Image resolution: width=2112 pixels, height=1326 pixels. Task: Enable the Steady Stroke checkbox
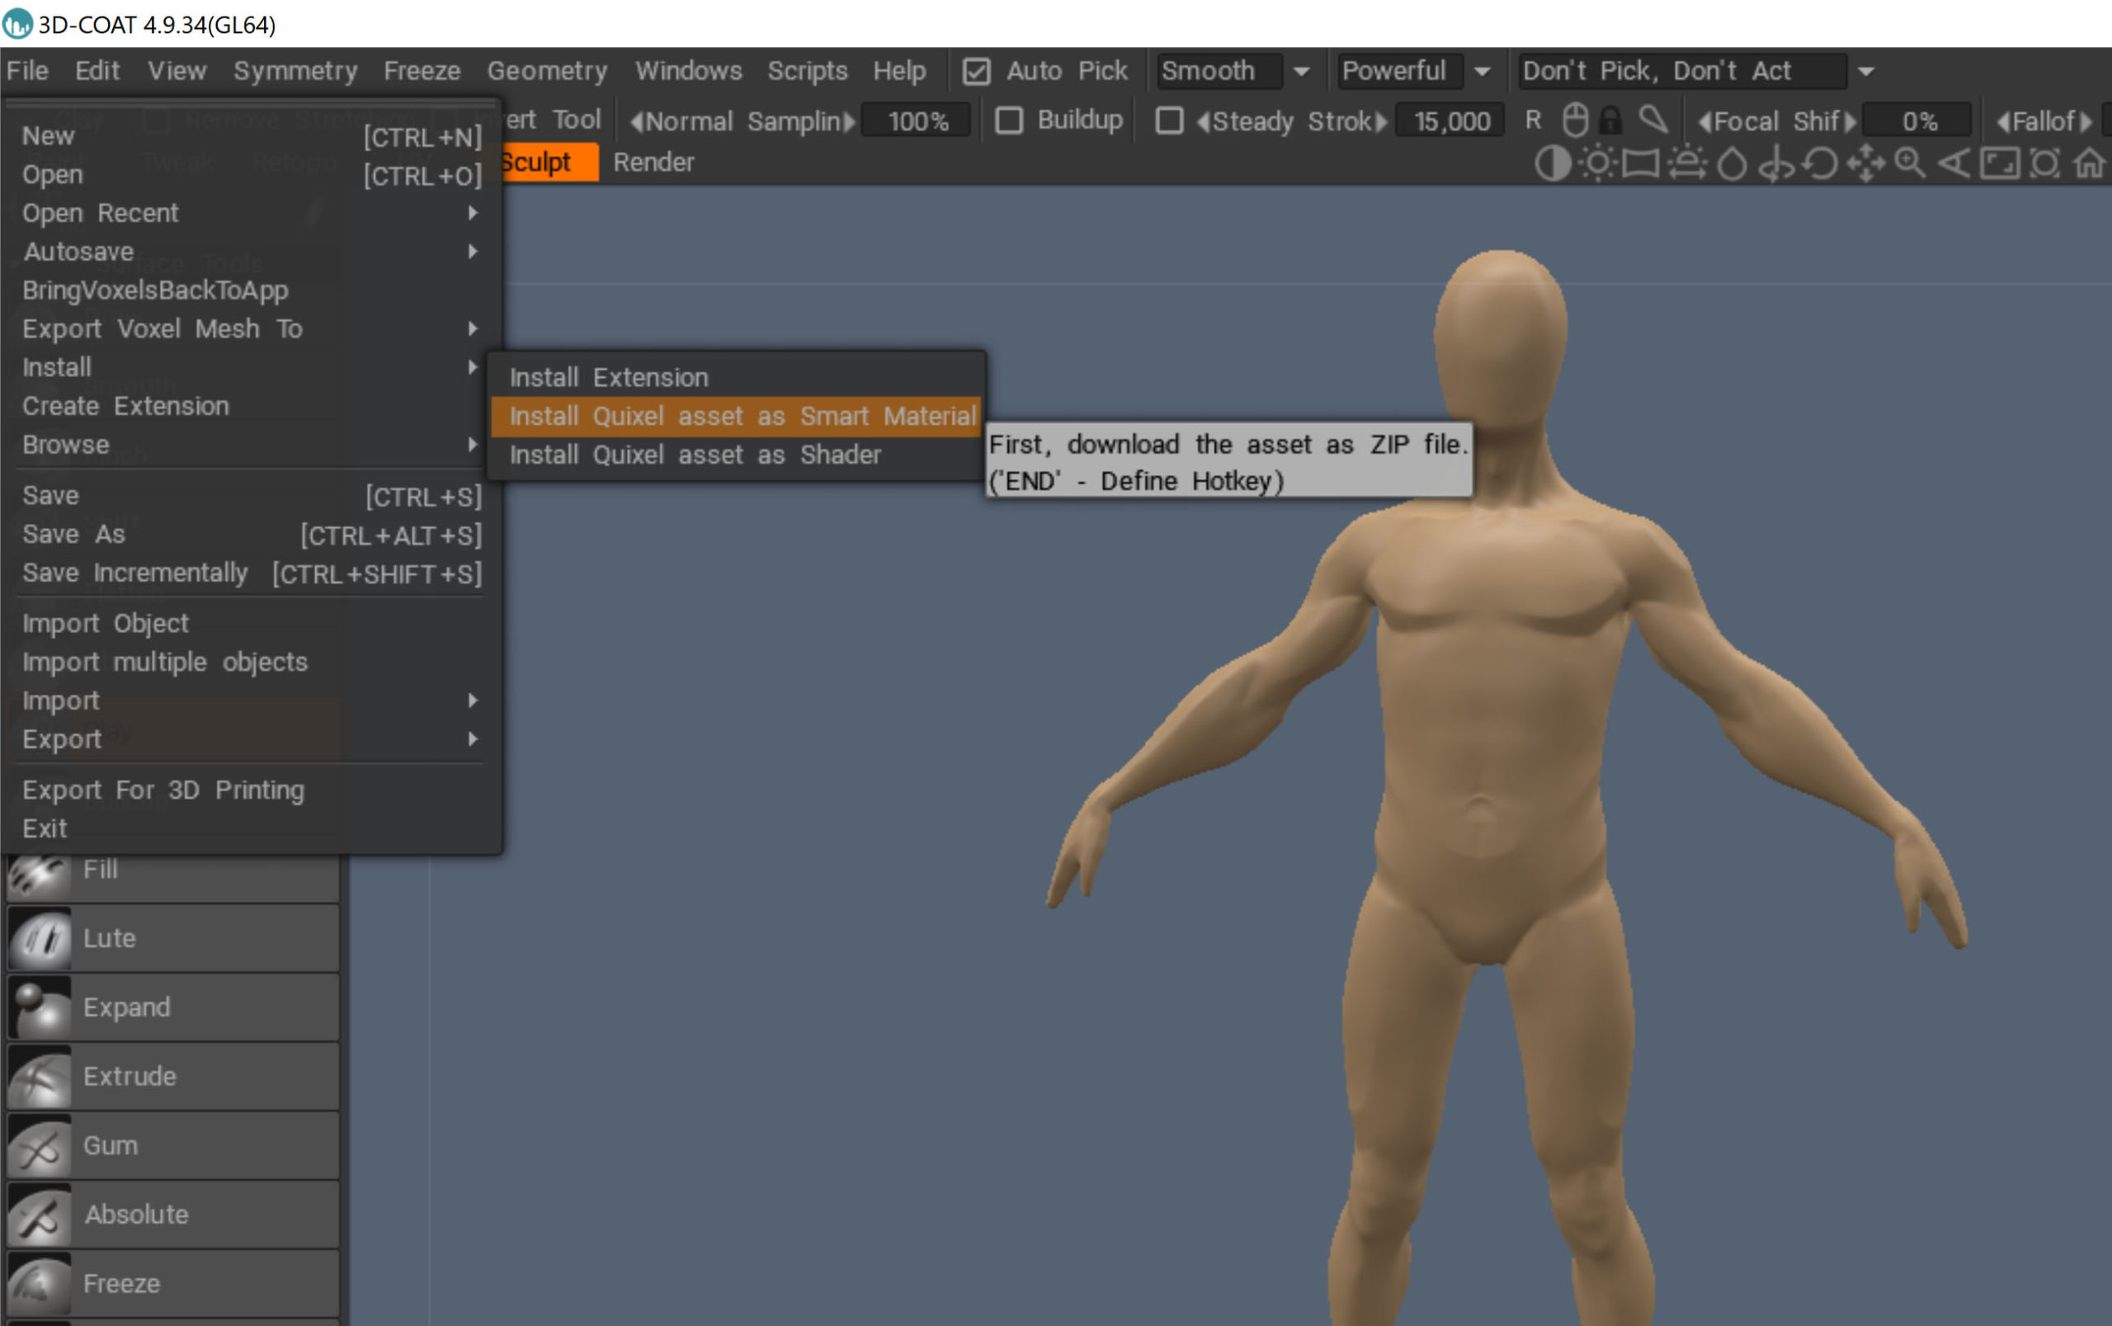(x=1169, y=120)
